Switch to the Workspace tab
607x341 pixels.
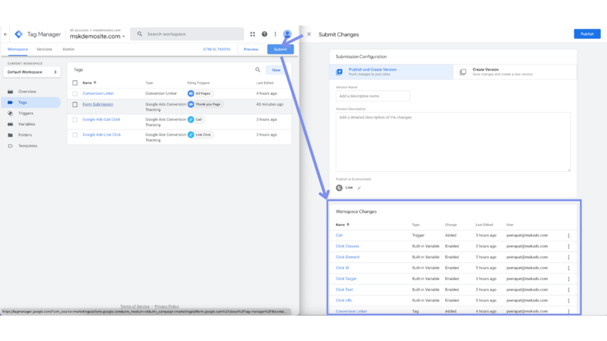17,49
